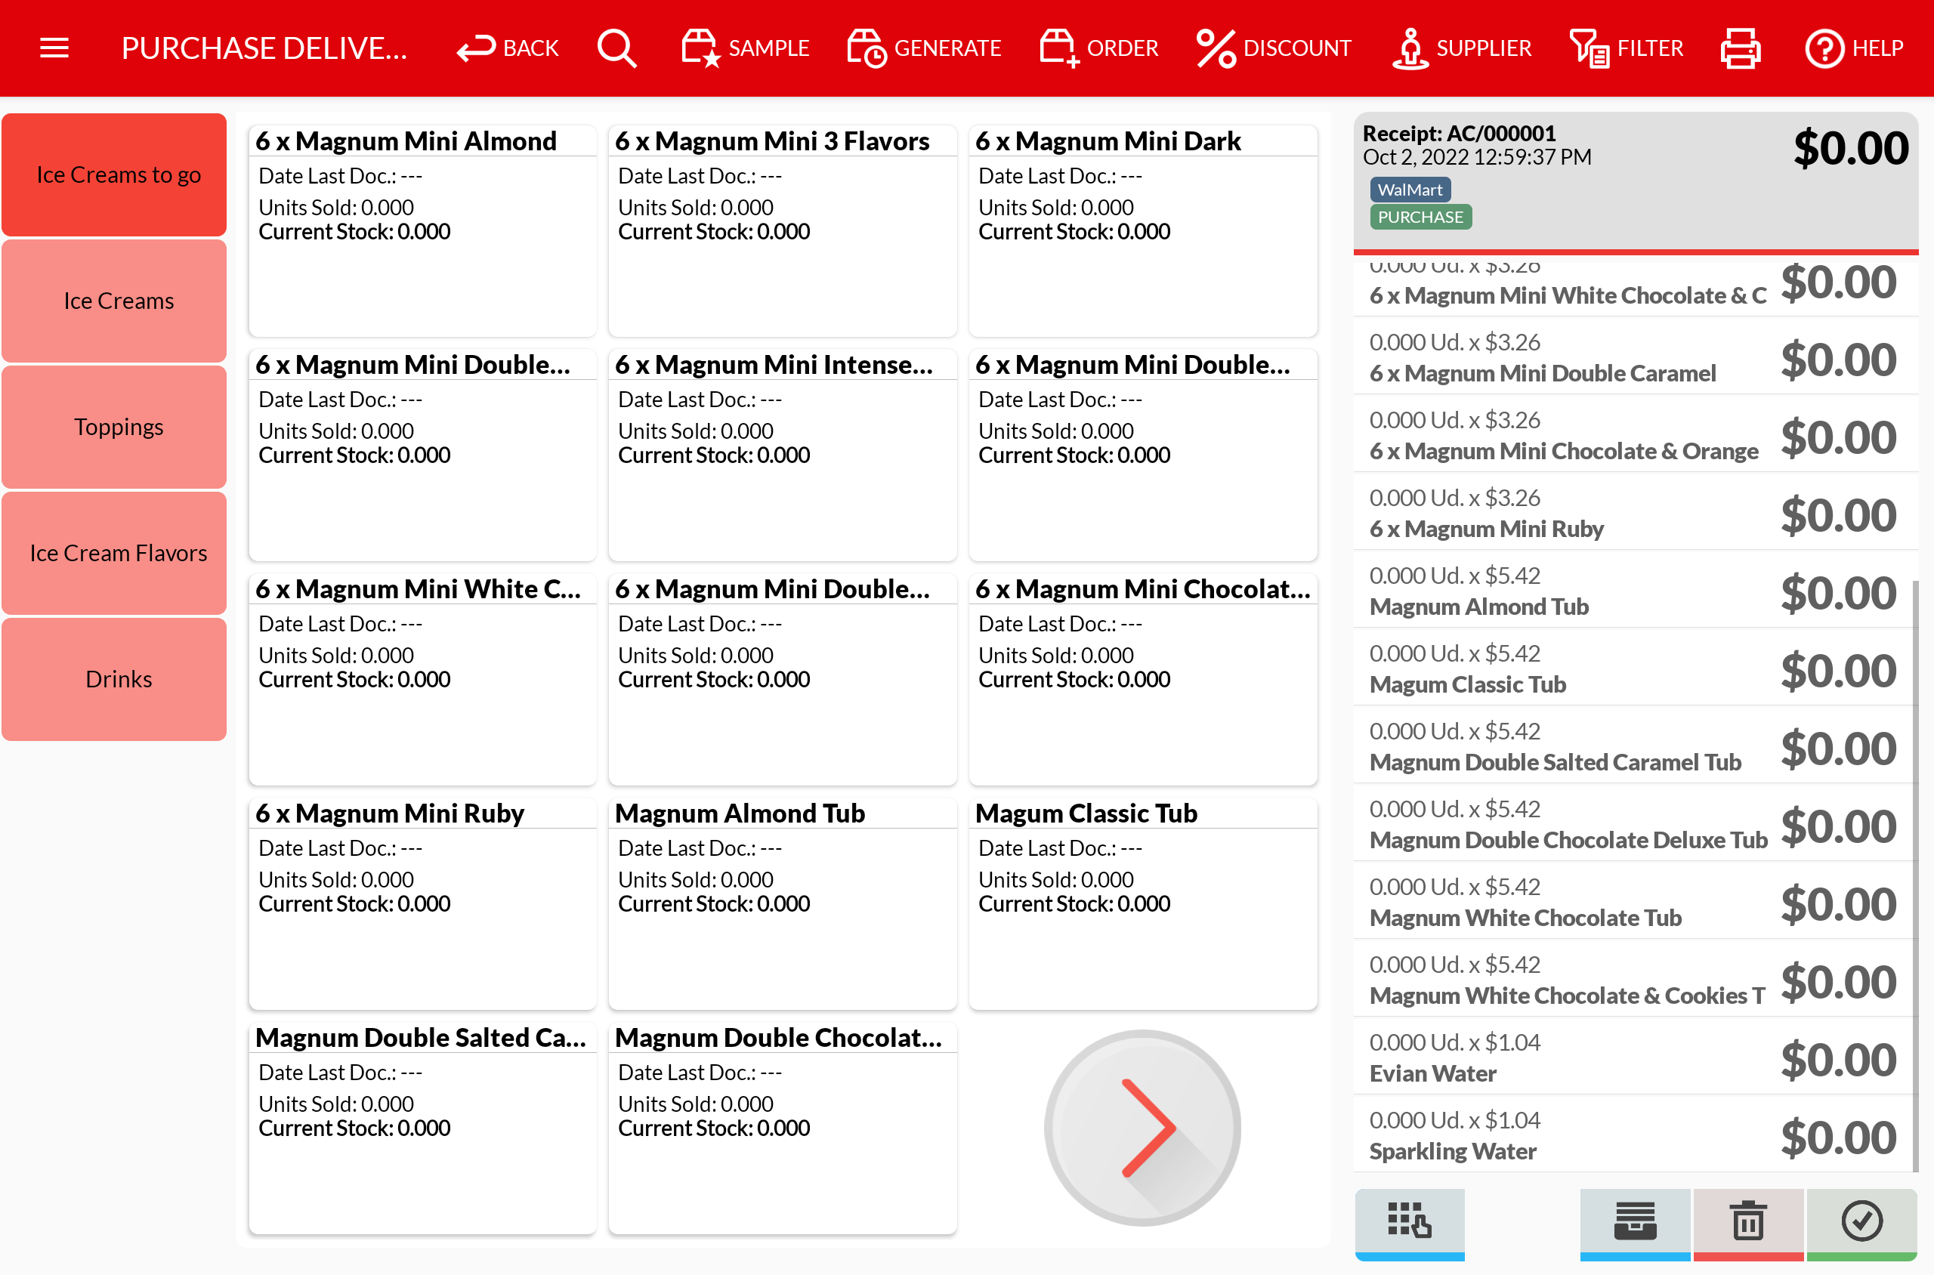Click the Back button
The image size is (1934, 1275).
[x=508, y=48]
